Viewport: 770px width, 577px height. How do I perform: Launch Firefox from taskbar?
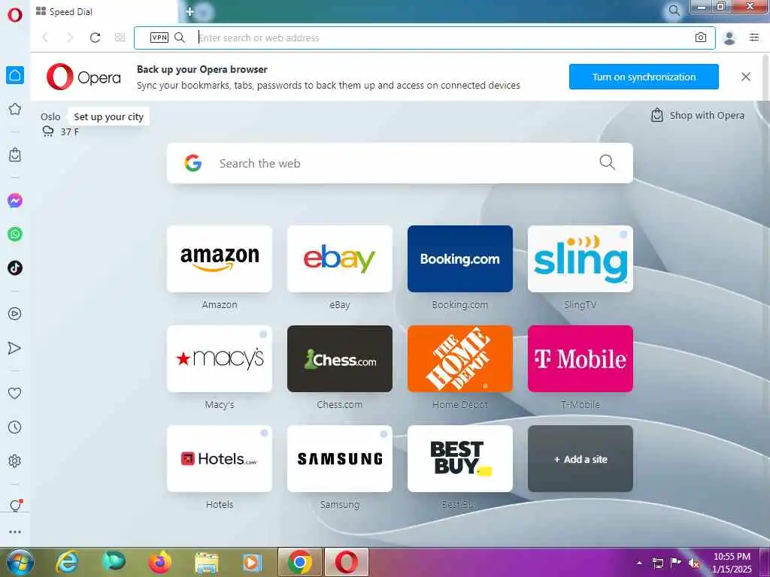pos(160,562)
